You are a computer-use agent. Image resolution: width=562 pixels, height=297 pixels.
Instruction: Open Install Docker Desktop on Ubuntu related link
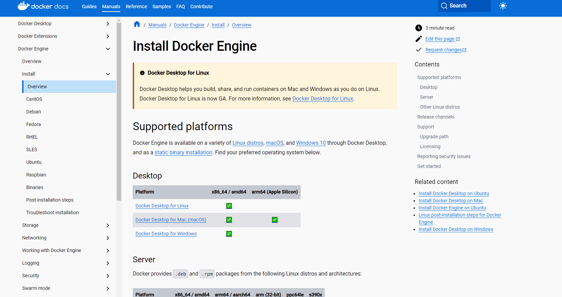[x=454, y=193]
